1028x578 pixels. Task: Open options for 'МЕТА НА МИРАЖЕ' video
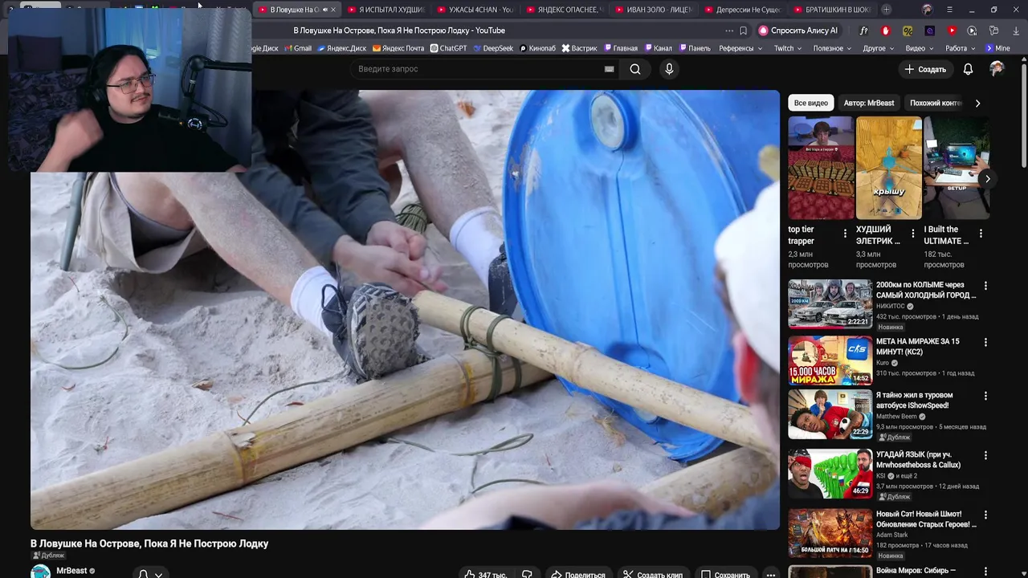click(985, 342)
